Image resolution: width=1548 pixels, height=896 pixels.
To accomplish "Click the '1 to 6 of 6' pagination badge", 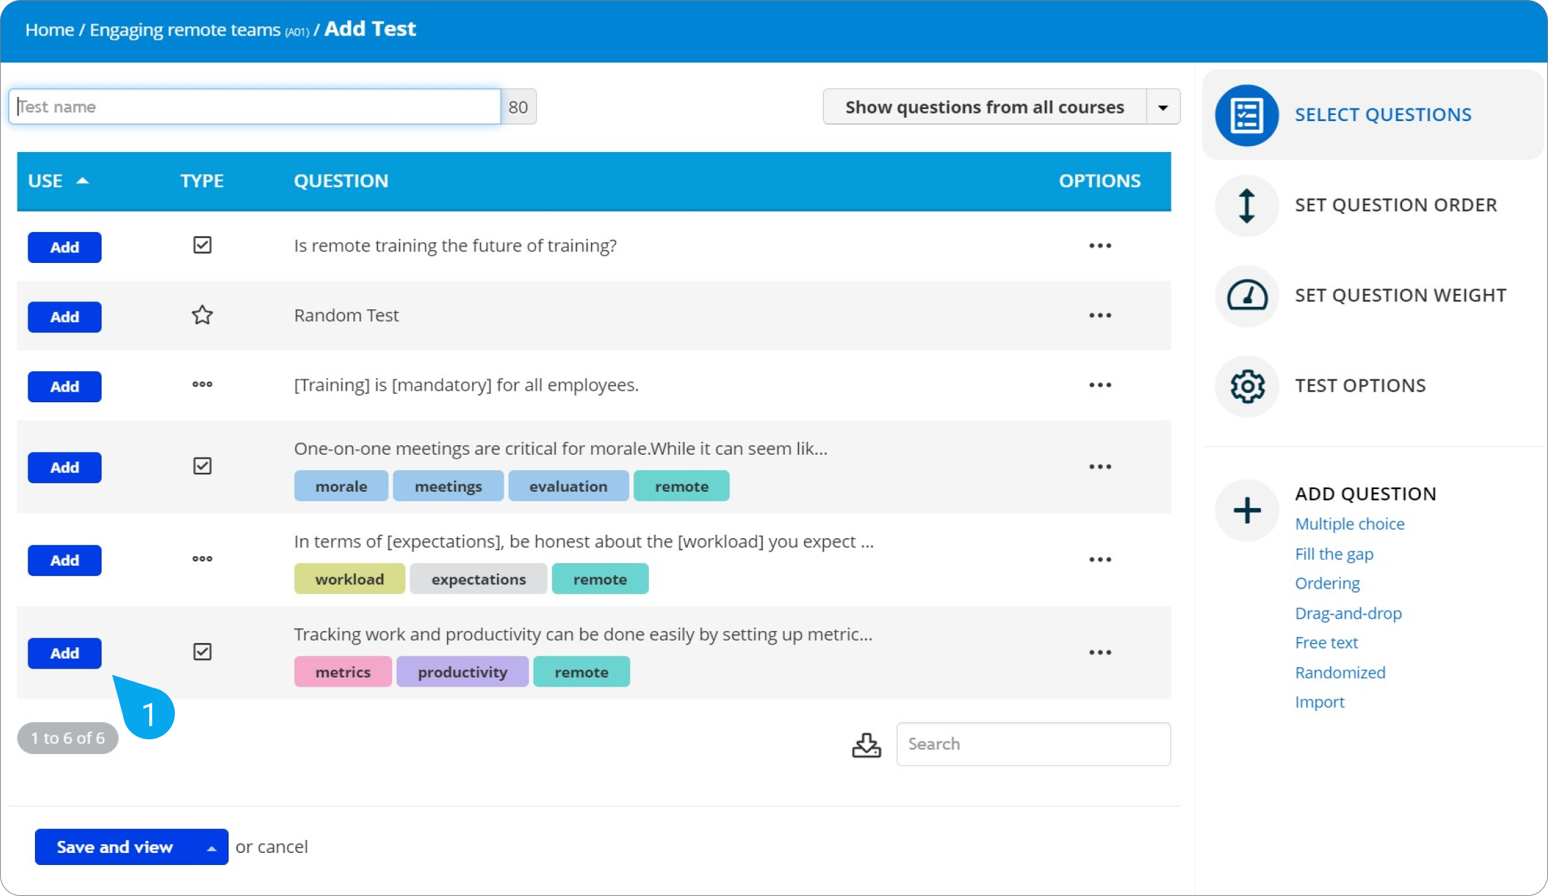I will pyautogui.click(x=68, y=739).
